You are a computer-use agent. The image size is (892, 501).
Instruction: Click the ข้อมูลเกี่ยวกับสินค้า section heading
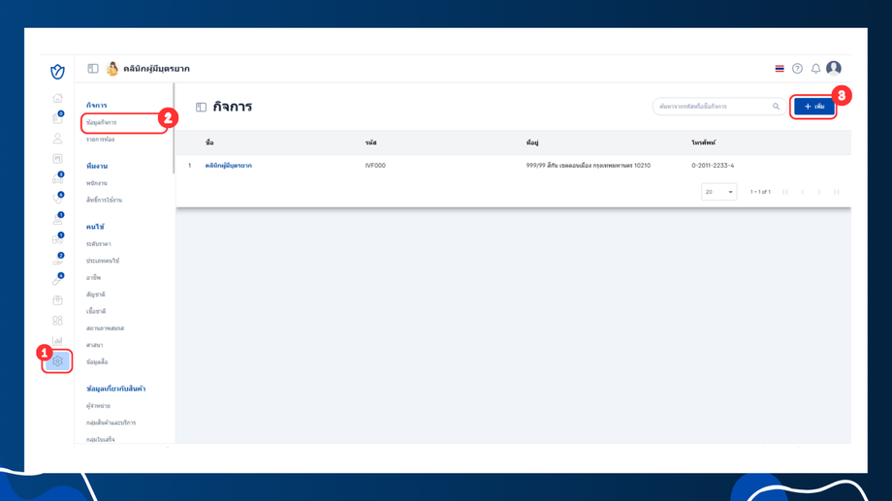[x=115, y=389]
